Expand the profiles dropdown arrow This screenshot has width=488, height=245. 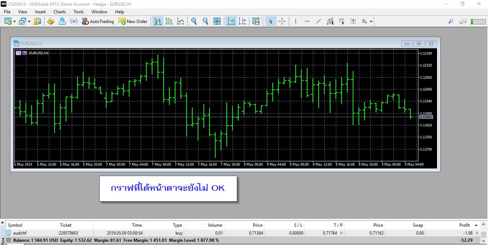pyautogui.click(x=29, y=22)
